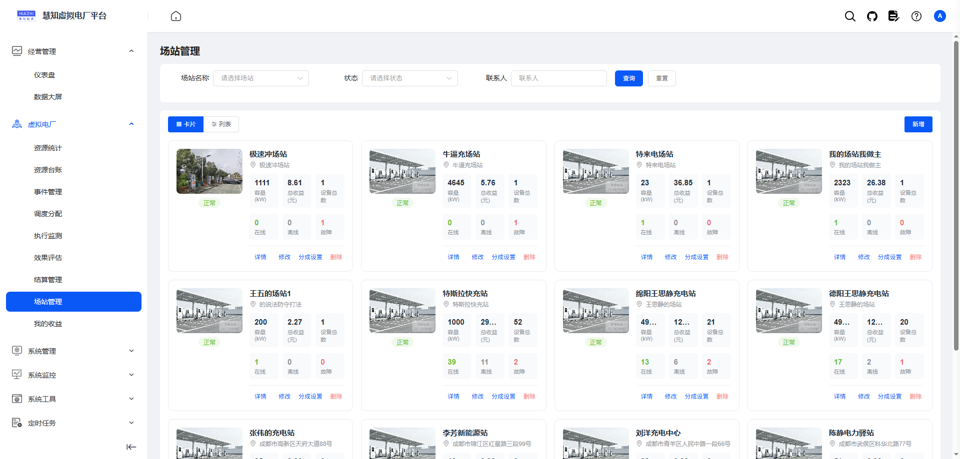Expand the 系统监控 menu group
Image resolution: width=960 pixels, height=459 pixels.
pos(131,375)
